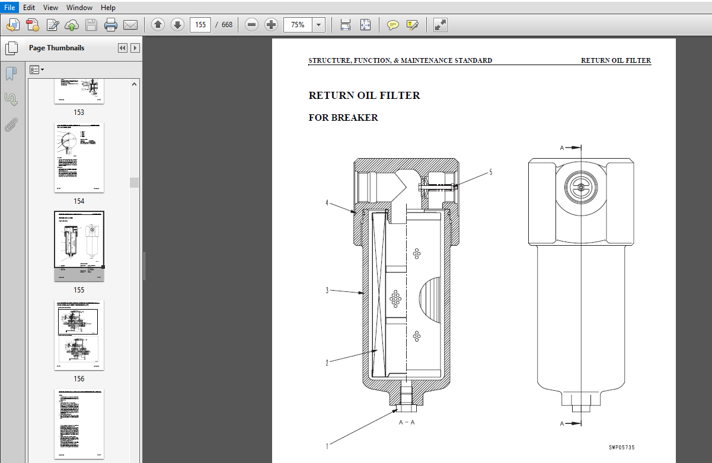Select page 153 thumbnail
This screenshot has height=463, width=712.
tap(79, 91)
